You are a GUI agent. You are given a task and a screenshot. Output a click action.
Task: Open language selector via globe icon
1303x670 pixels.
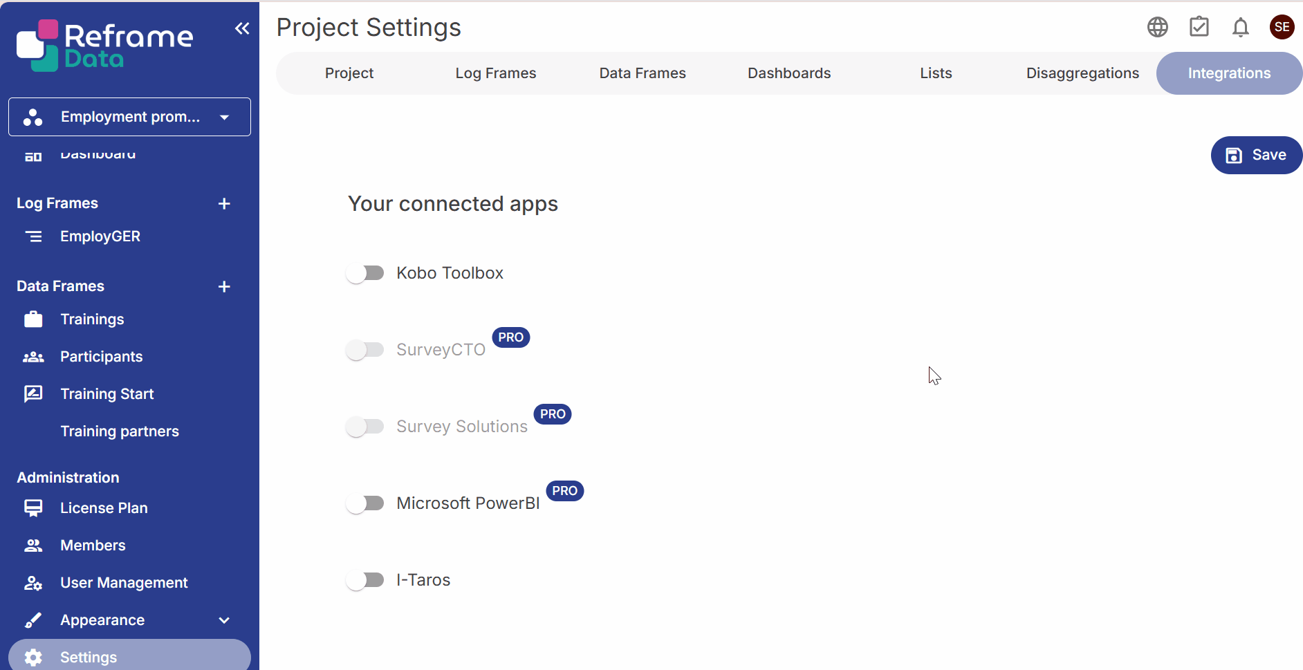[x=1157, y=27]
